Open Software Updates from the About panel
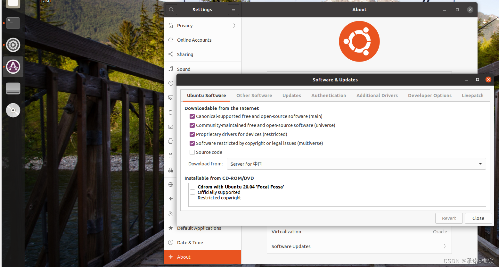 pyautogui.click(x=359, y=246)
